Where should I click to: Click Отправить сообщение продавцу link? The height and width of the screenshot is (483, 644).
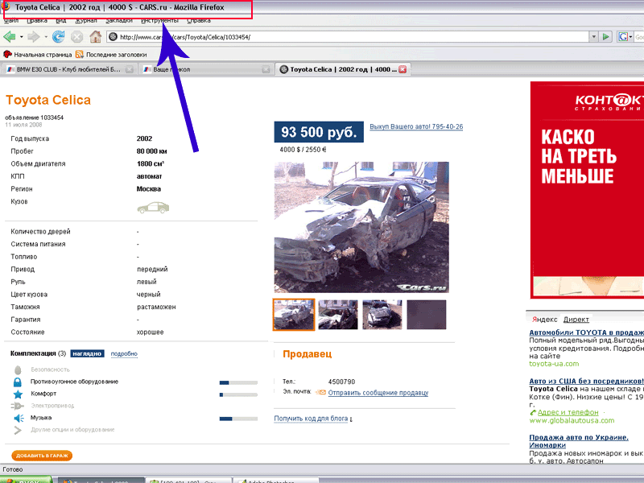(378, 393)
